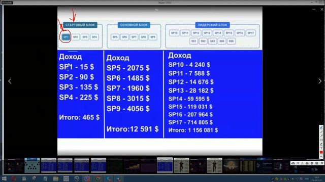Select the SP14 button
The image size is (325, 182).
pos(218,33)
